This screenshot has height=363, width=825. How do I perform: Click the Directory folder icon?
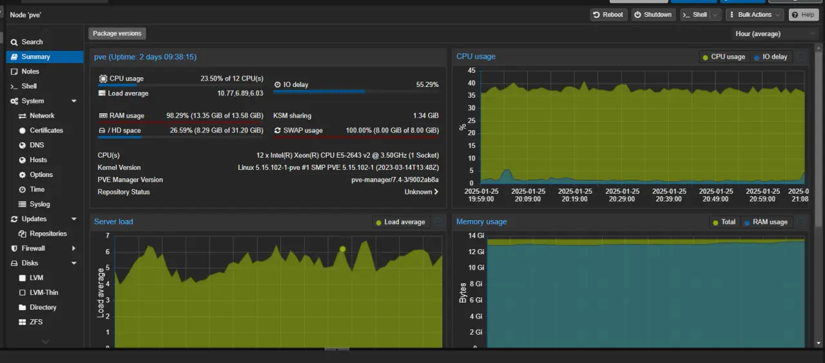(23, 308)
